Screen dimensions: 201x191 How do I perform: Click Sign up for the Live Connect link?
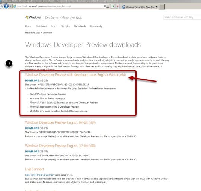39,175
